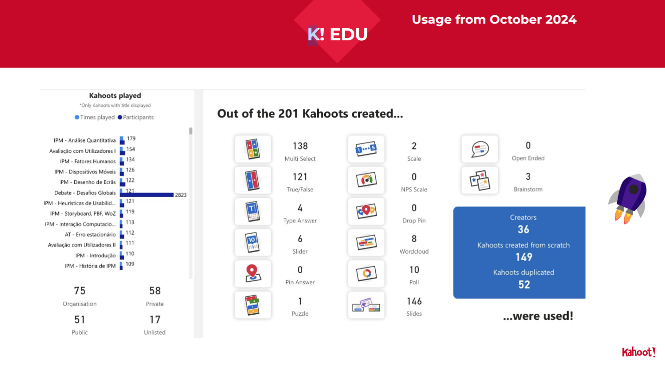Toggle the Times played legend item
This screenshot has height=368, width=665.
pos(95,118)
